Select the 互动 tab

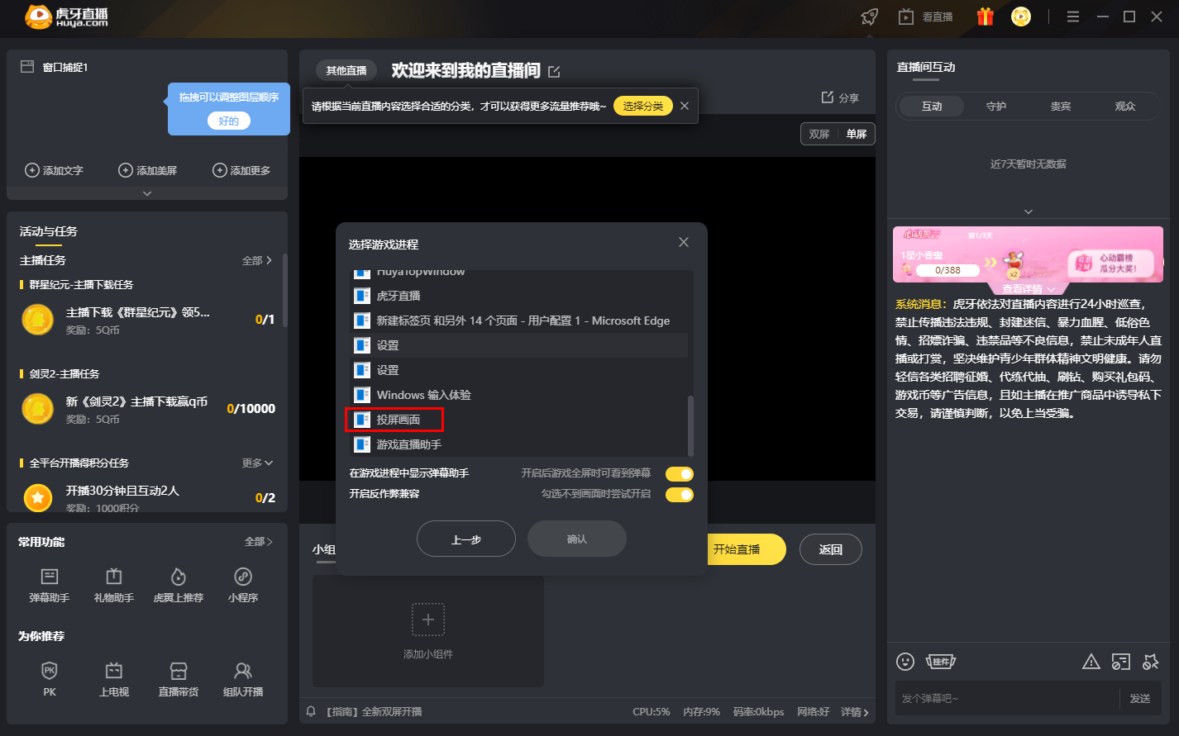pyautogui.click(x=932, y=106)
